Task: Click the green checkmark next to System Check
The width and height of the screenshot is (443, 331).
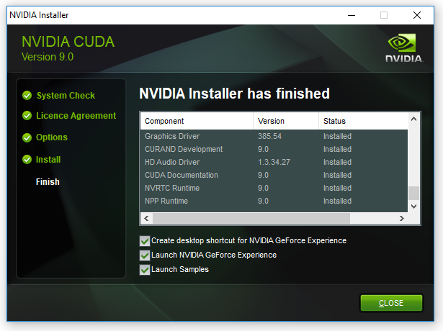Action: click(27, 96)
